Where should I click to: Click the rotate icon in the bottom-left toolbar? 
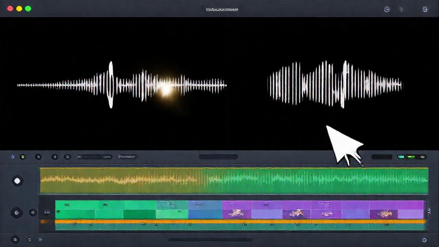pos(15,239)
